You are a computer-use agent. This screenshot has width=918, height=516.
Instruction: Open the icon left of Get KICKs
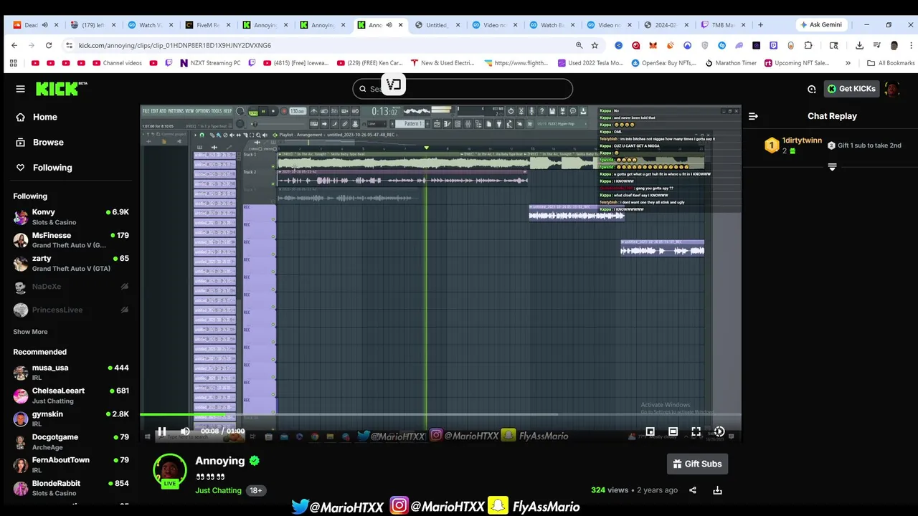tap(812, 89)
